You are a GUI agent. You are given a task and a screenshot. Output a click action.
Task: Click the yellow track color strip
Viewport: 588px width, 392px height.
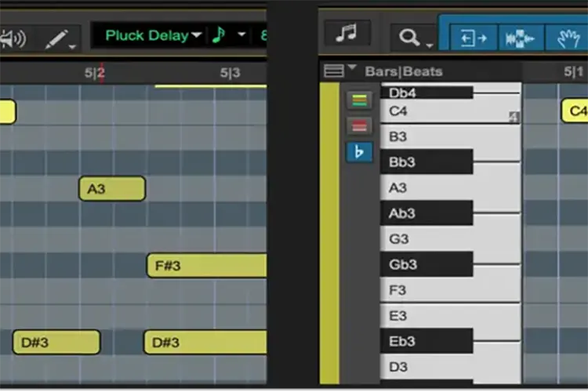(x=329, y=234)
